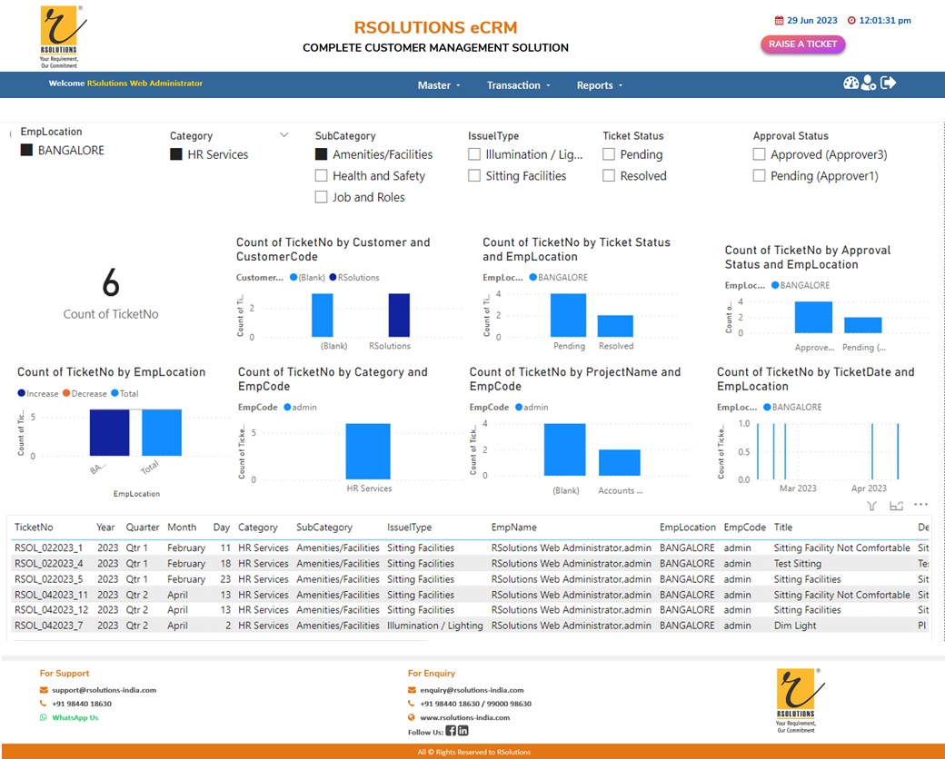
Task: Open the dashboard gauge icon
Action: [x=851, y=84]
